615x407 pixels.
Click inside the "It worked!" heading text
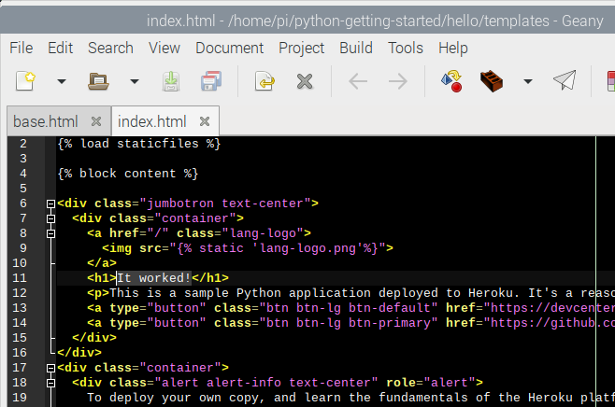click(x=153, y=278)
